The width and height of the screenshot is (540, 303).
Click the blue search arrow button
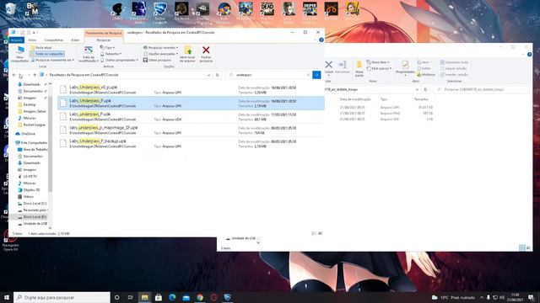316,75
